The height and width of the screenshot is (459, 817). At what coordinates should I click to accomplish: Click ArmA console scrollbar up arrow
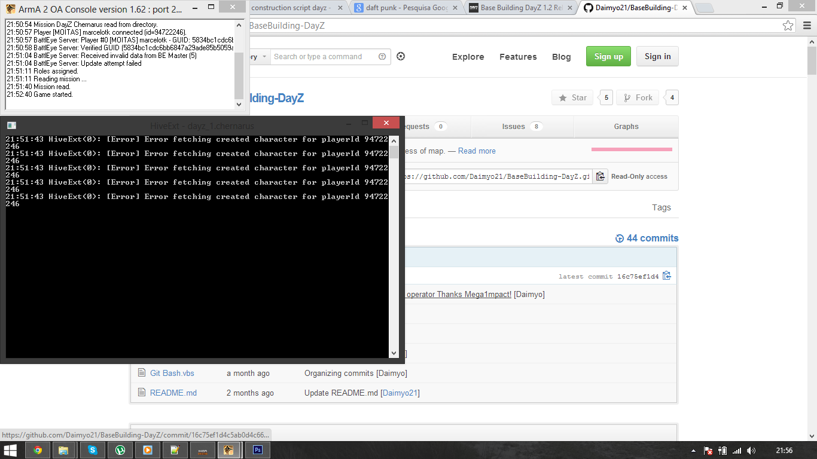click(x=239, y=25)
